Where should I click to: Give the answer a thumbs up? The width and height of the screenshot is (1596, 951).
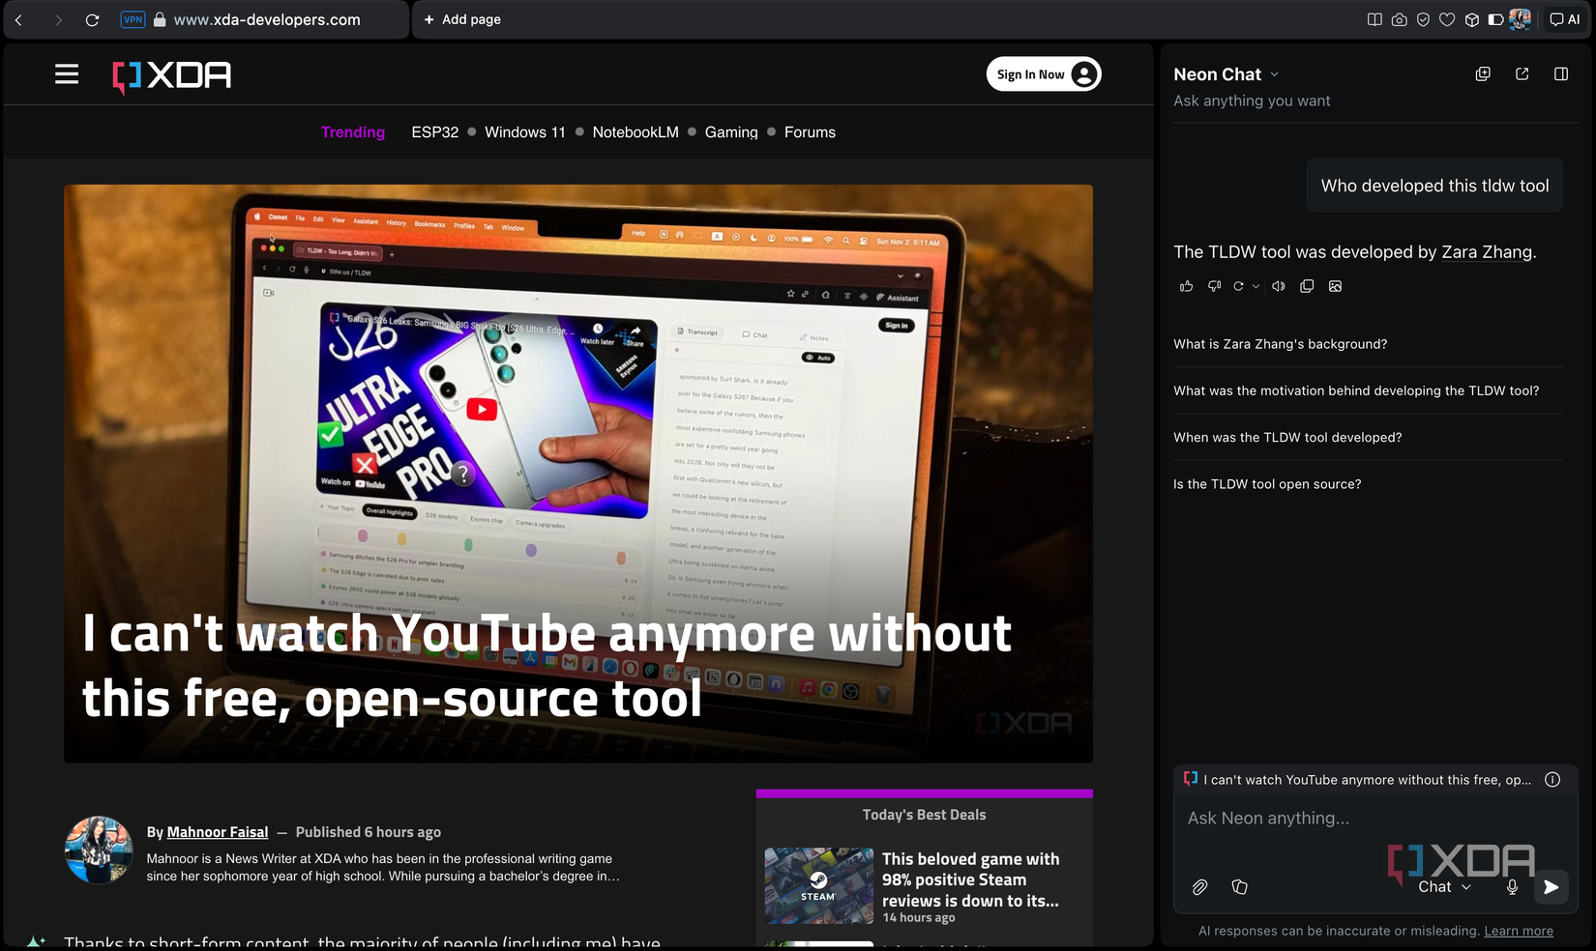coord(1187,286)
